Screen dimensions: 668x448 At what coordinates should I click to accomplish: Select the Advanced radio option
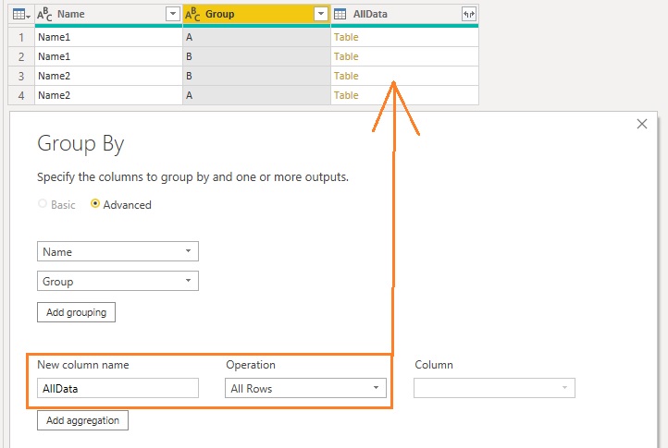(x=95, y=204)
